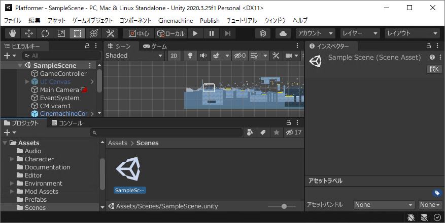Image resolution: width=445 pixels, height=223 pixels.
Task: Pause the game playback
Action: pos(212,33)
